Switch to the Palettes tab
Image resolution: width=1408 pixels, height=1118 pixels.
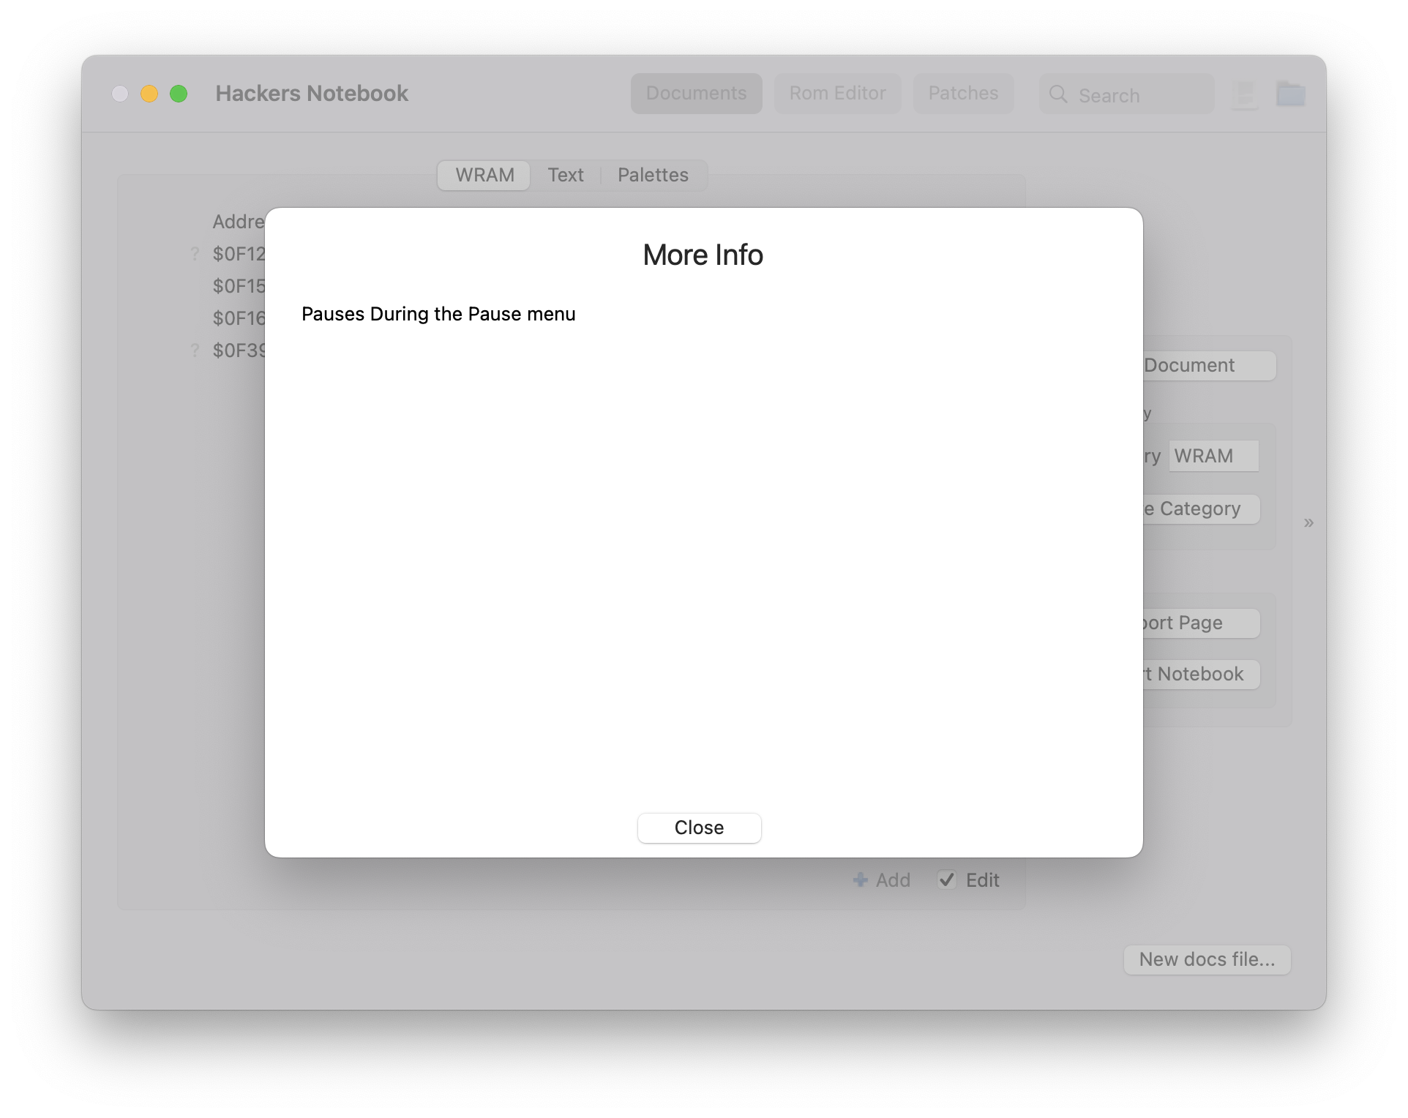tap(652, 175)
